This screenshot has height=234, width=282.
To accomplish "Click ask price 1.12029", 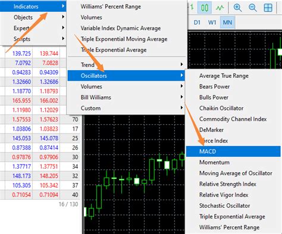I will coord(49,110).
